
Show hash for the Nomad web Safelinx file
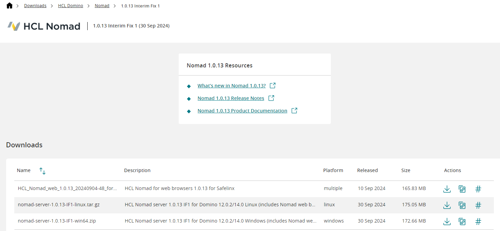[x=478, y=189]
